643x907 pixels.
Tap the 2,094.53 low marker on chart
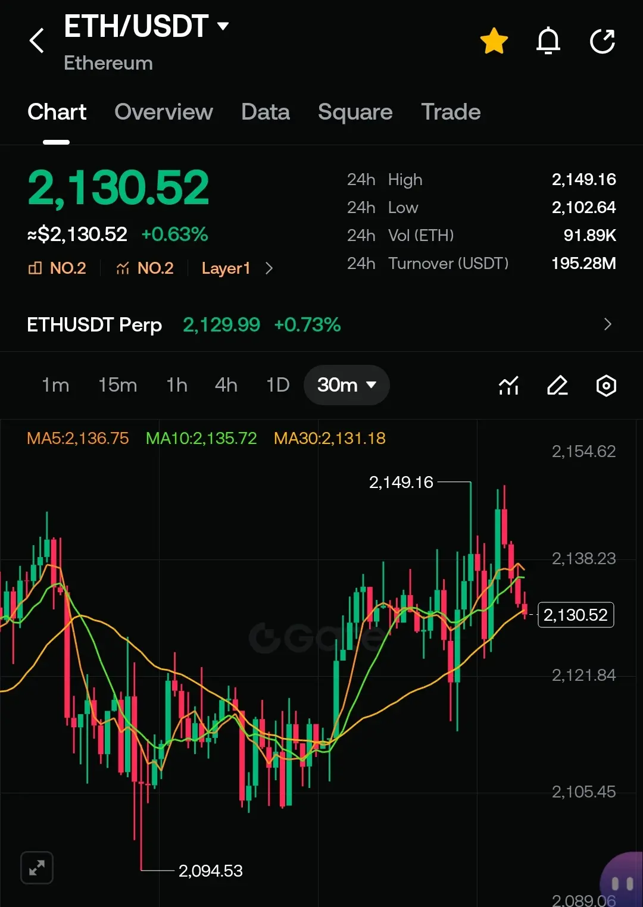[211, 871]
